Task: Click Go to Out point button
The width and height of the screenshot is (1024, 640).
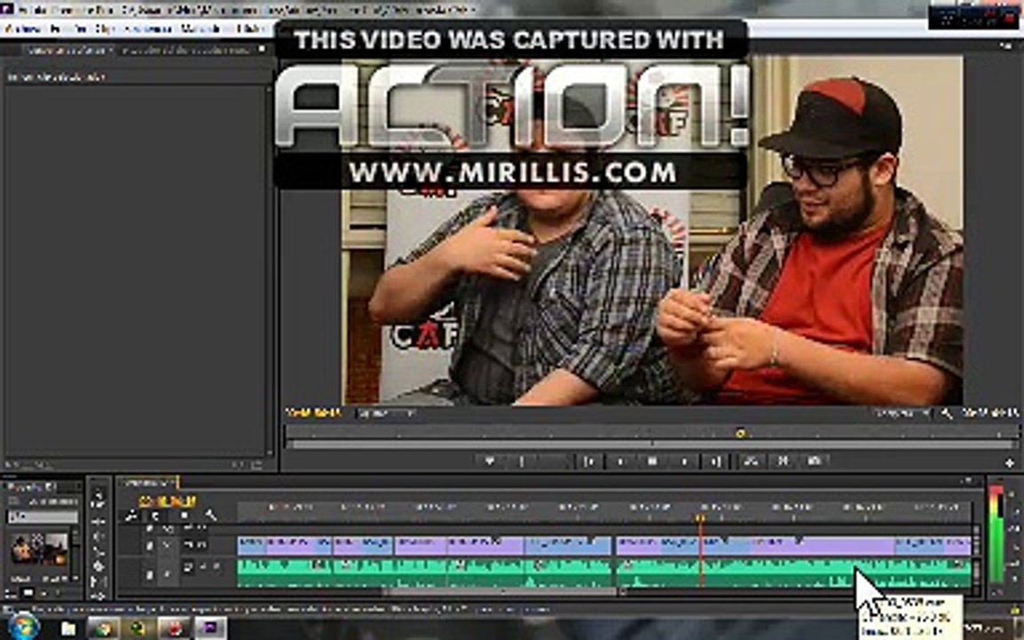Action: [716, 461]
